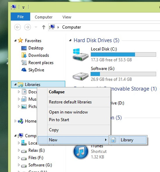This screenshot has width=160, height=172.
Task: Open Recent places
Action: pyautogui.click(x=41, y=62)
